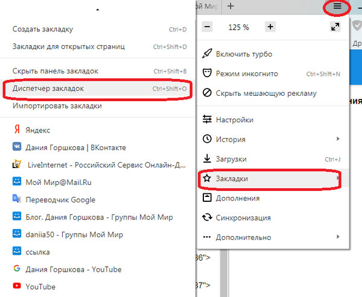This screenshot has width=362, height=297.
Task: Click the favicon beside ссылка bookmark
Action: pyautogui.click(x=17, y=251)
